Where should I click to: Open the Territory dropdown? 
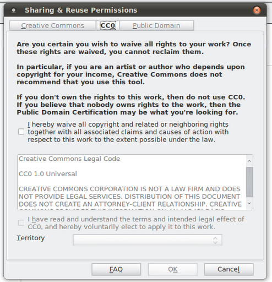pyautogui.click(x=148, y=240)
